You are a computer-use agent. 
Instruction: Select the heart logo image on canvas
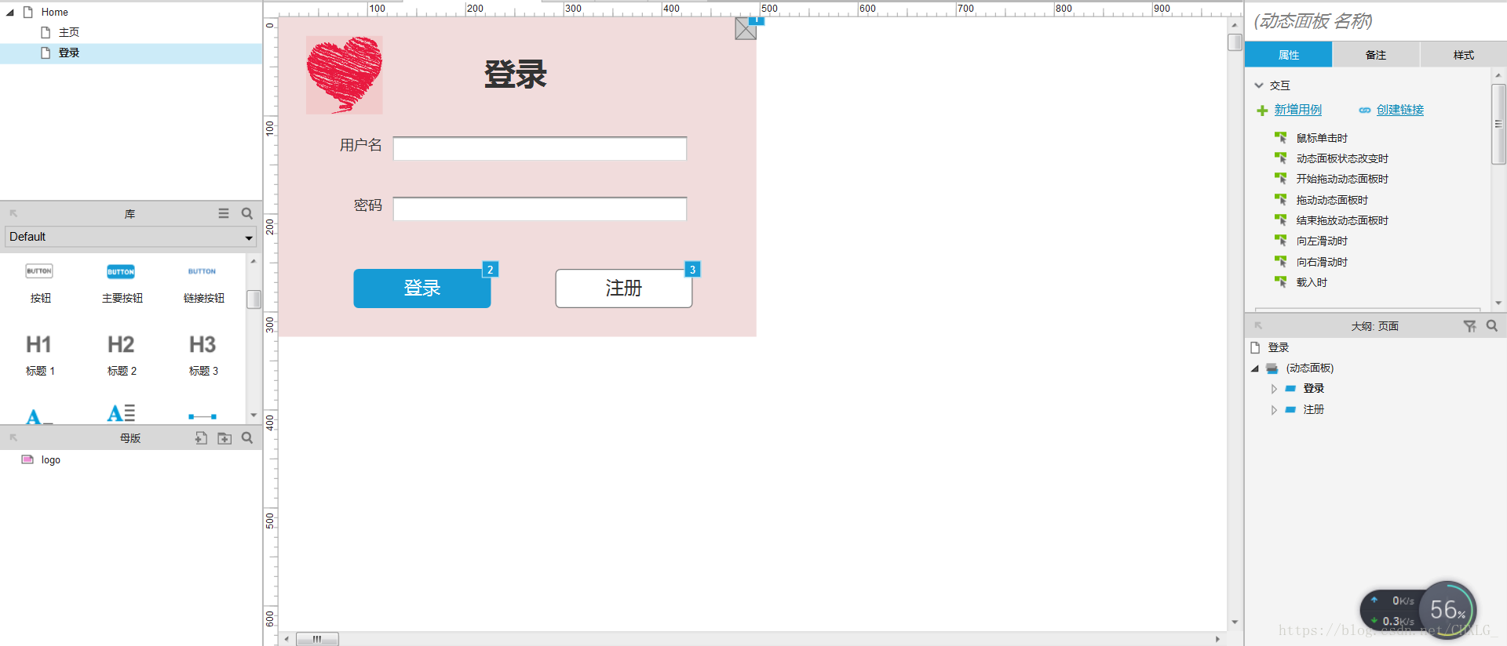(x=345, y=75)
